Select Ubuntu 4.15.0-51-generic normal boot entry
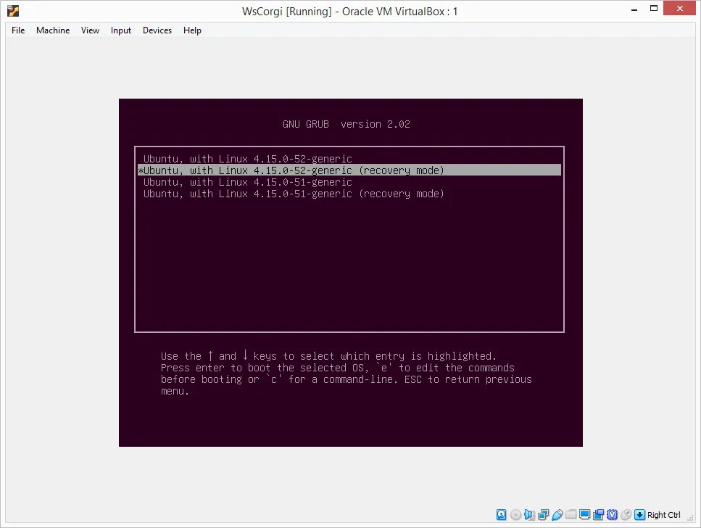Screen dimensions: 701x528 [349, 181]
